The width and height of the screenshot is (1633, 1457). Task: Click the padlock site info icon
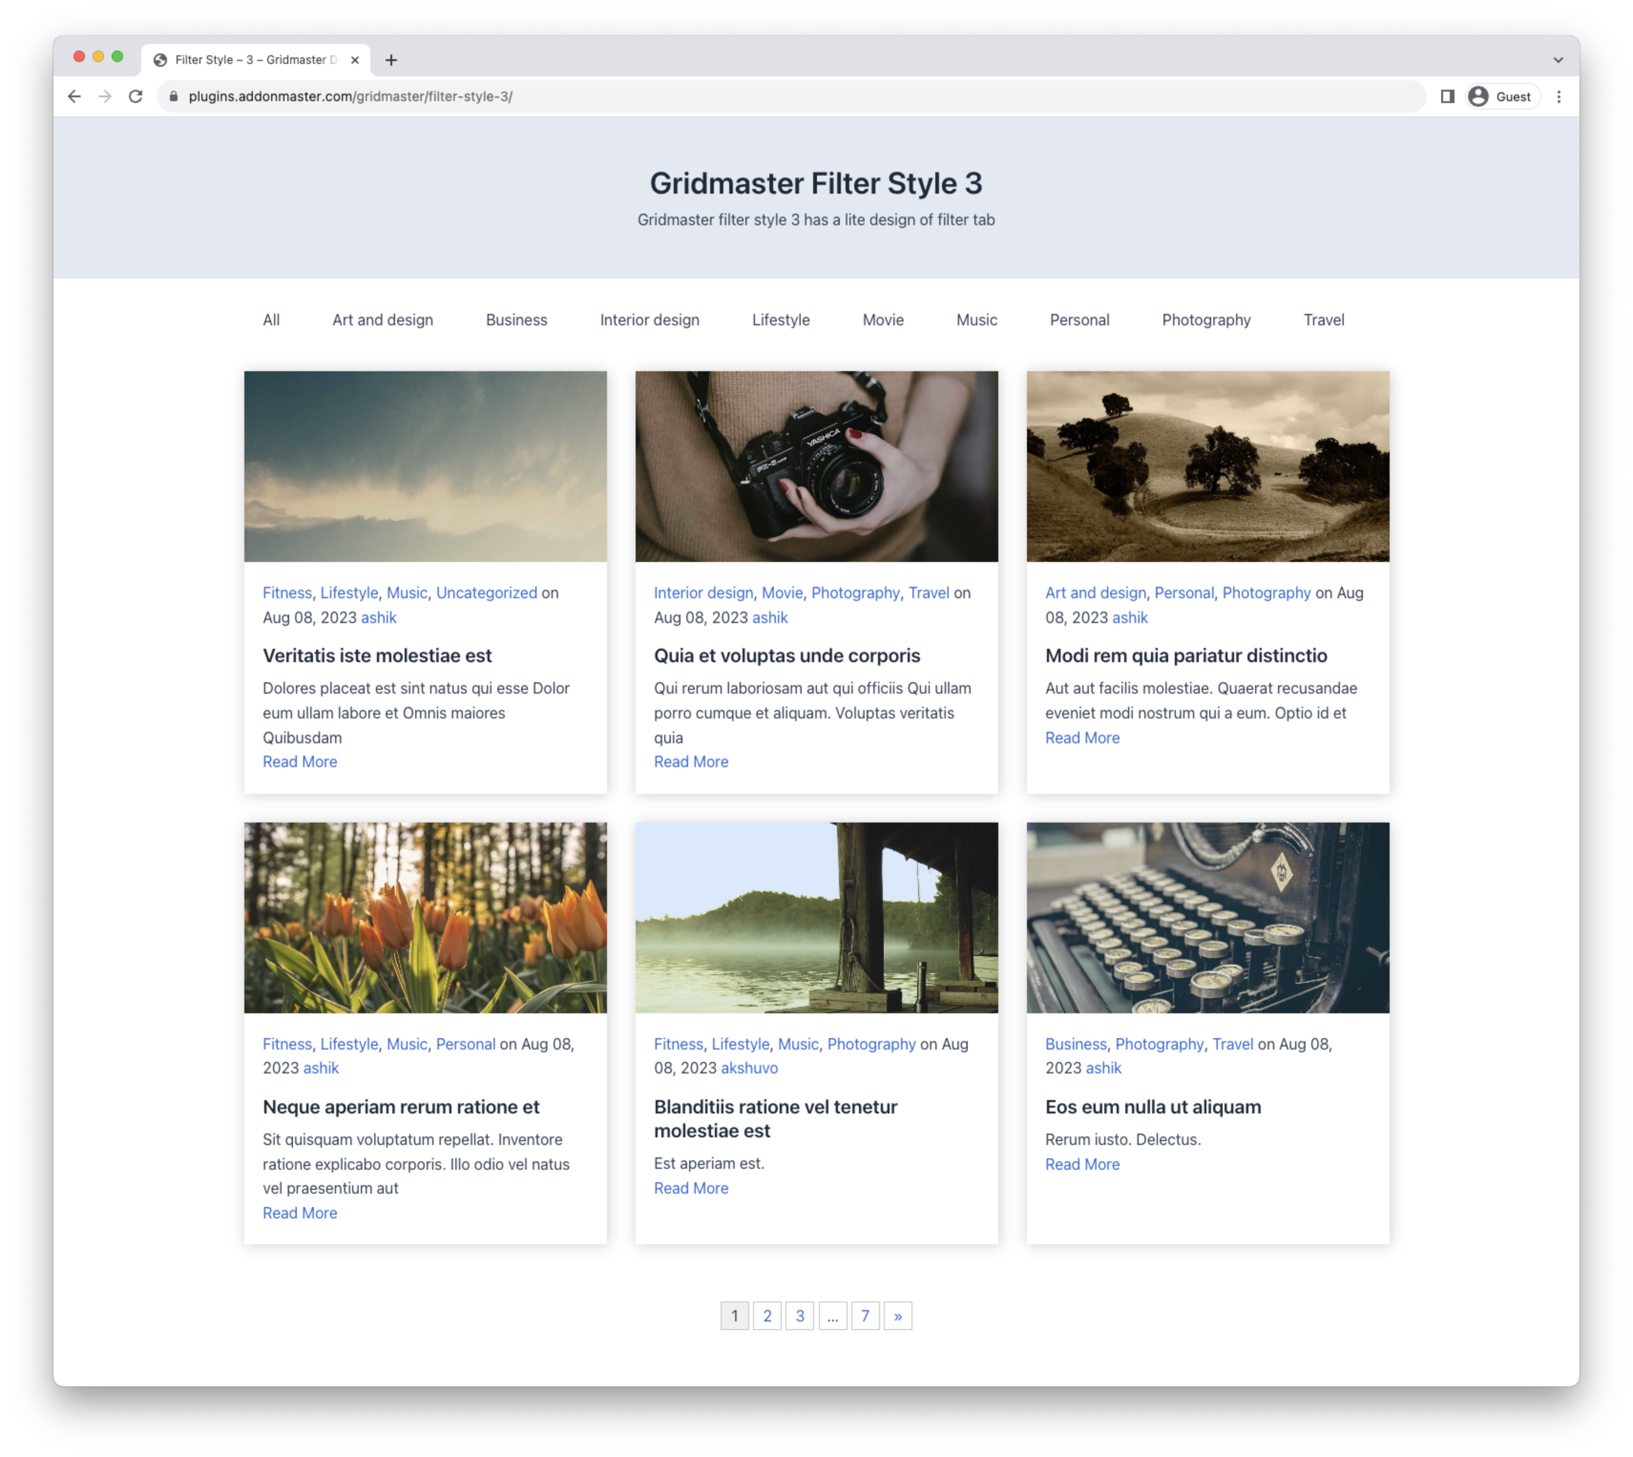173,96
